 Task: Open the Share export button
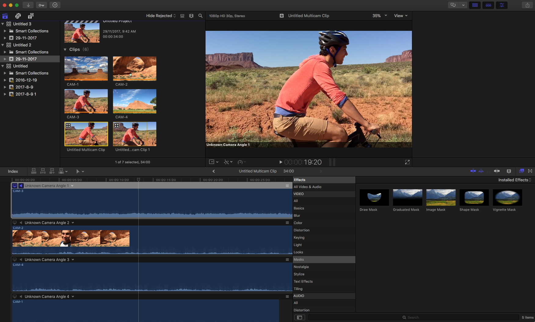[527, 5]
